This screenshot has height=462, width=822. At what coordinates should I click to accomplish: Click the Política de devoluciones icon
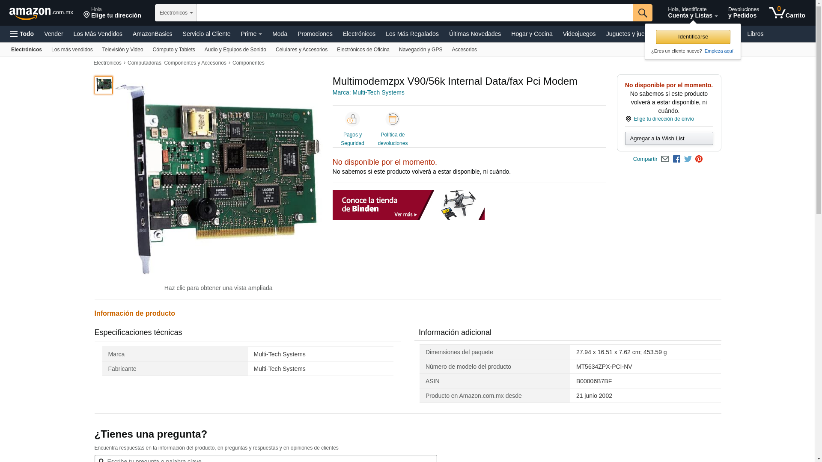[x=393, y=119]
